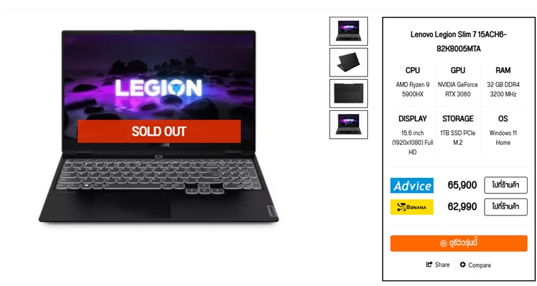Select first laptop front-view thumbnail
Image resolution: width=537 pixels, height=286 pixels.
(x=348, y=31)
